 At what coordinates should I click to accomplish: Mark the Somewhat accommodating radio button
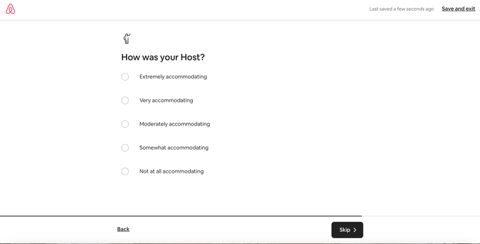tap(125, 148)
